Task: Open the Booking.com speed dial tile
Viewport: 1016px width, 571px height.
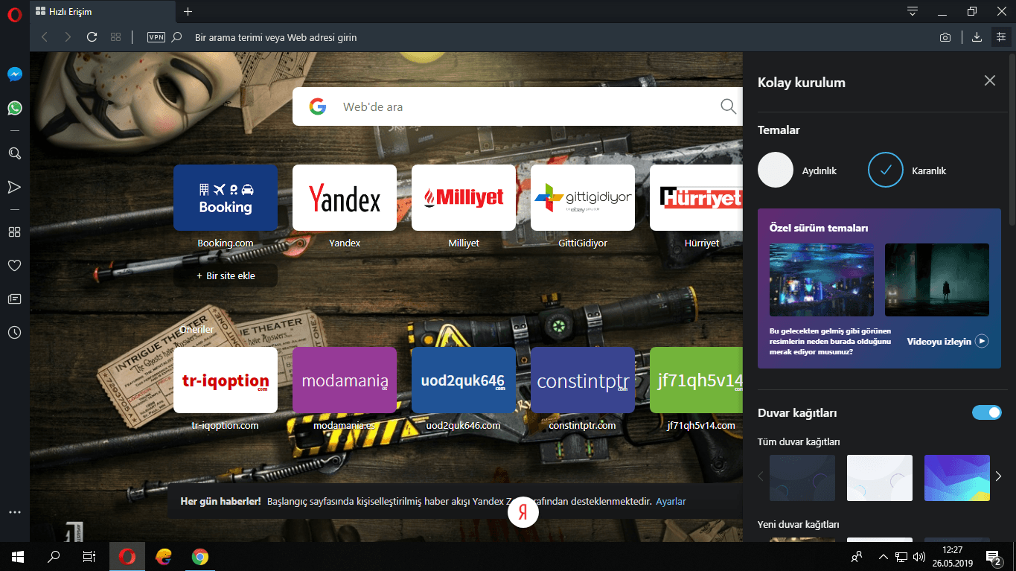Action: (x=226, y=197)
